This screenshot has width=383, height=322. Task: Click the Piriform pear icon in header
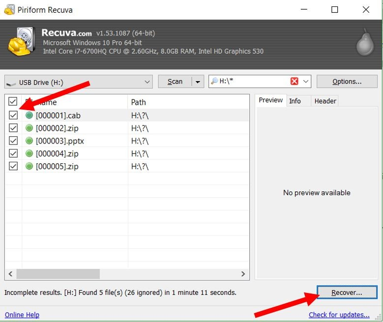(365, 42)
